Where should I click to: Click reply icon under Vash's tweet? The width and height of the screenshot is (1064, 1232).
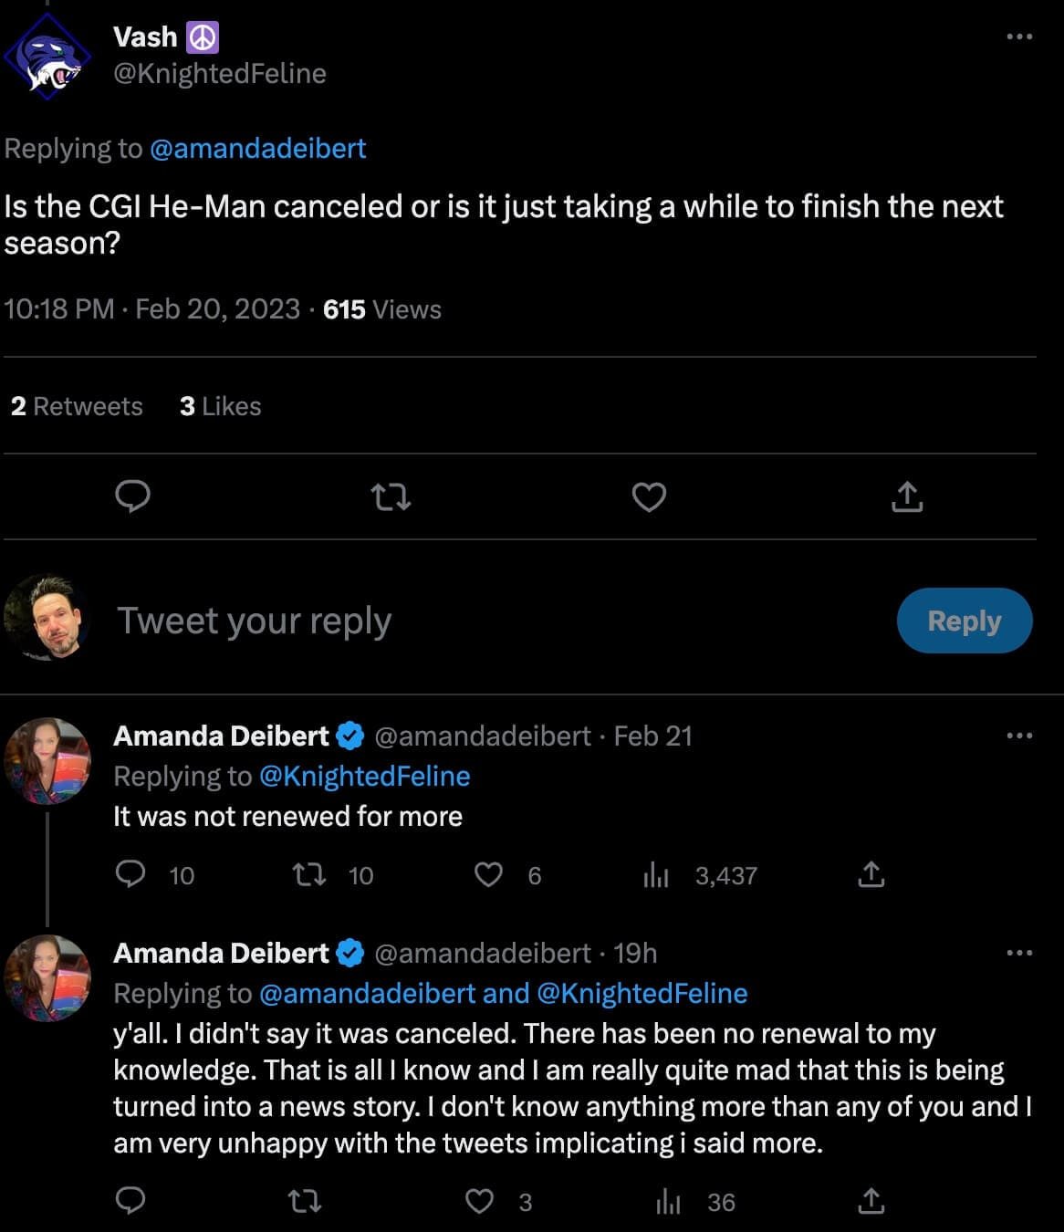click(x=133, y=496)
